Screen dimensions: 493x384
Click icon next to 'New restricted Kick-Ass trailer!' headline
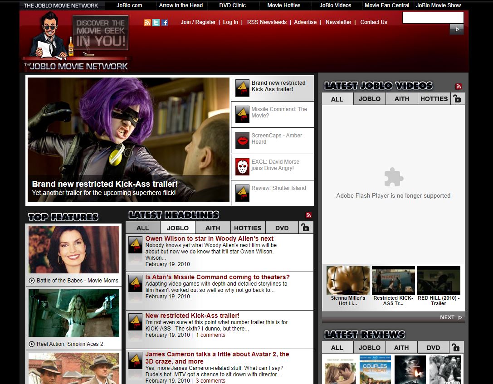pyautogui.click(x=136, y=322)
